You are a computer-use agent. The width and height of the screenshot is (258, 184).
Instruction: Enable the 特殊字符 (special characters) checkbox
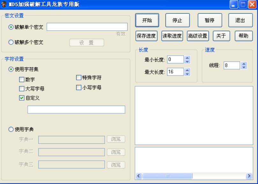tap(78, 77)
